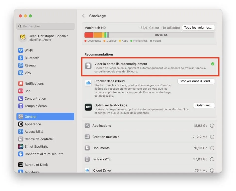
Task: Click the Macintosh HD volume name
Action: point(95,28)
